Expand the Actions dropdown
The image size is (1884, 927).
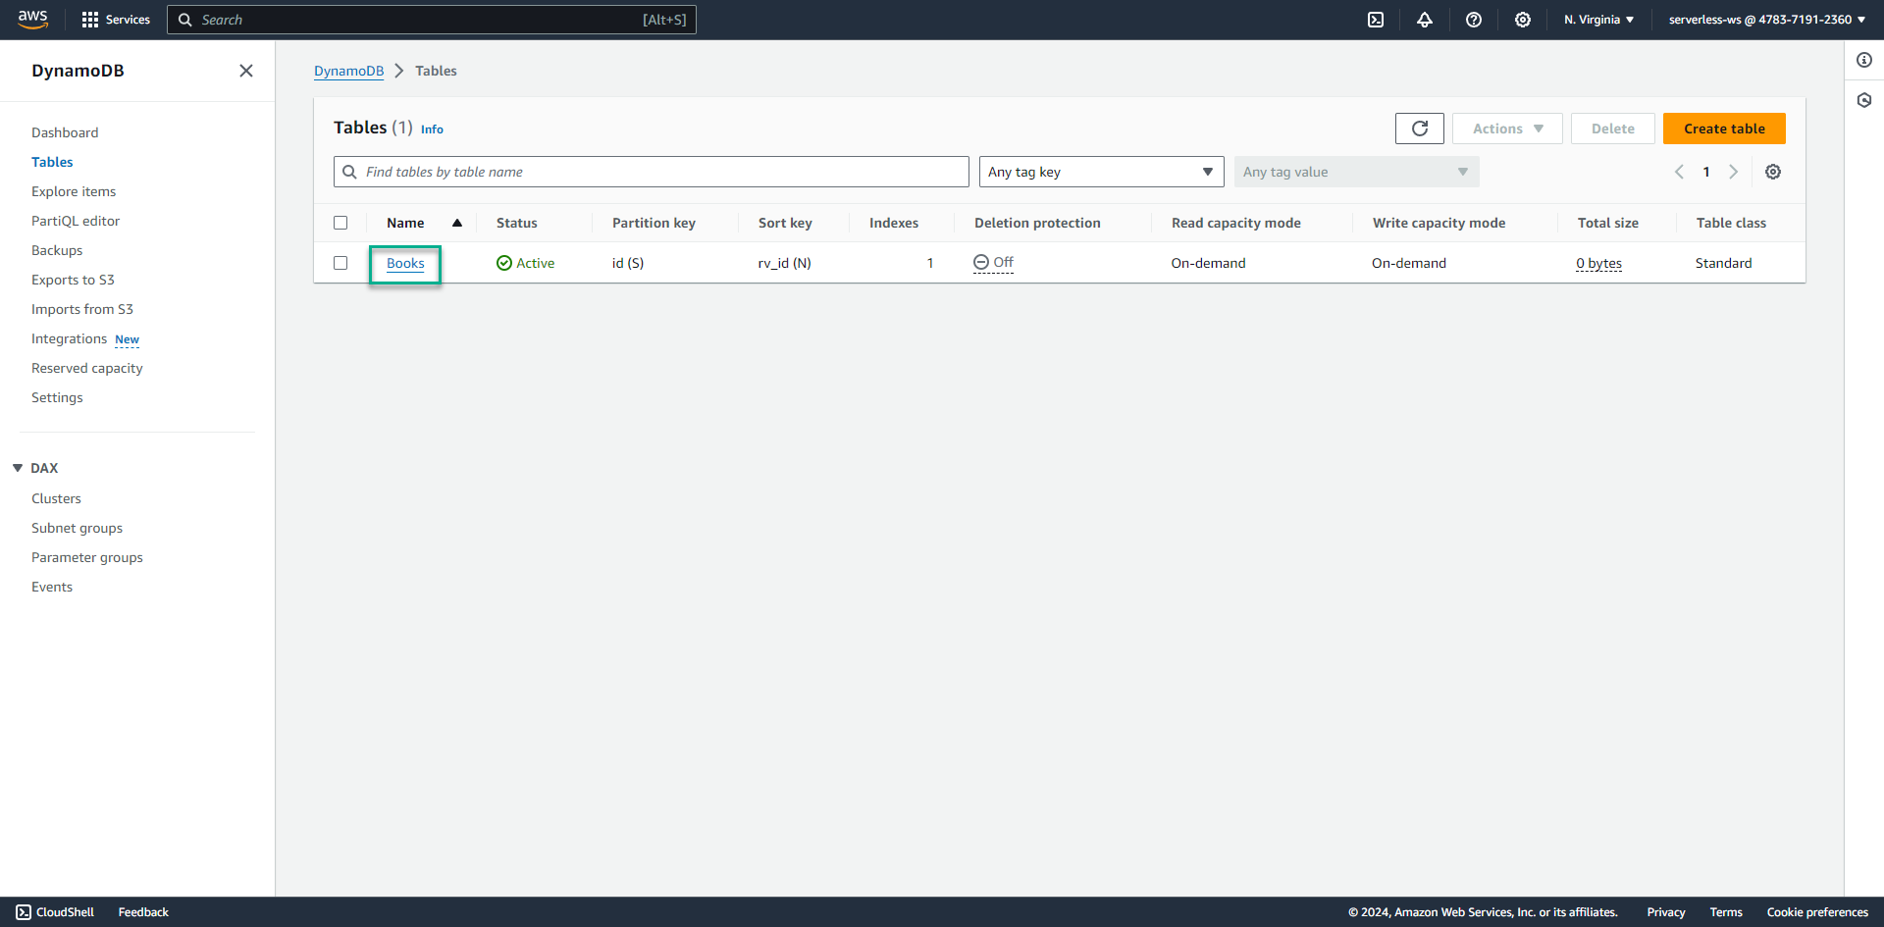pyautogui.click(x=1507, y=129)
